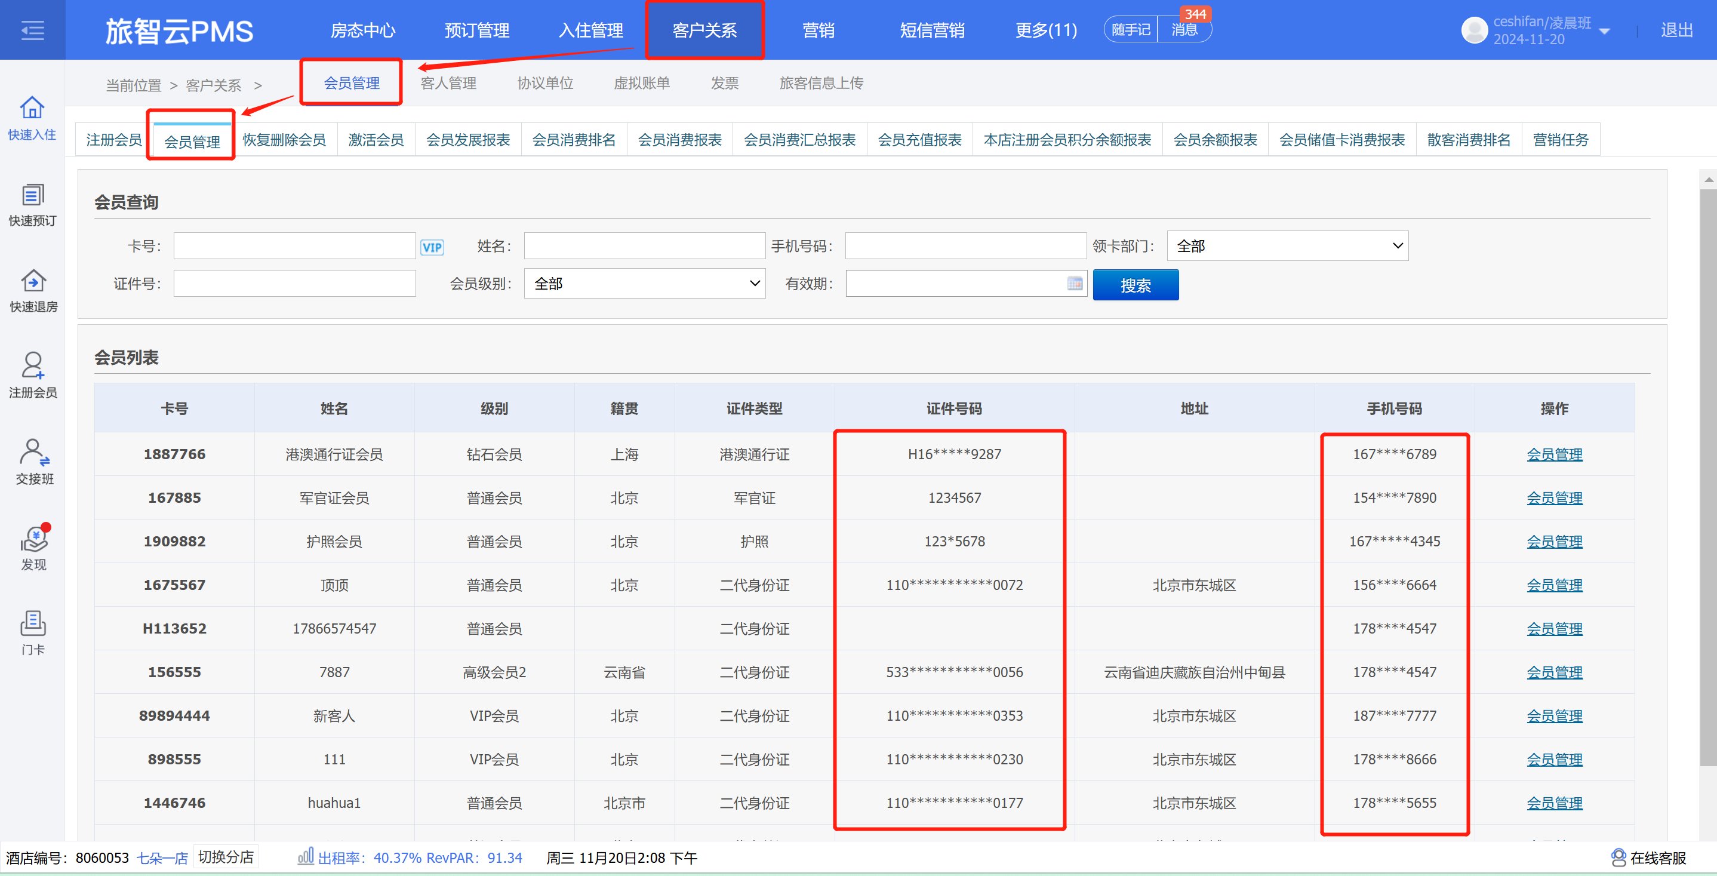Click the 证件号 input field
Image resolution: width=1717 pixels, height=876 pixels.
pos(294,283)
